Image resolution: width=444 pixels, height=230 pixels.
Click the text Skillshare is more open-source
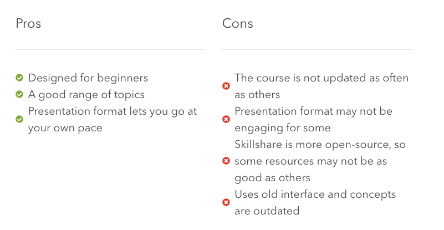[x=312, y=145]
